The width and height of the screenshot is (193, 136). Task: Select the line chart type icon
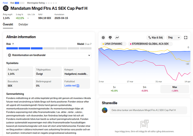coord(117,37)
